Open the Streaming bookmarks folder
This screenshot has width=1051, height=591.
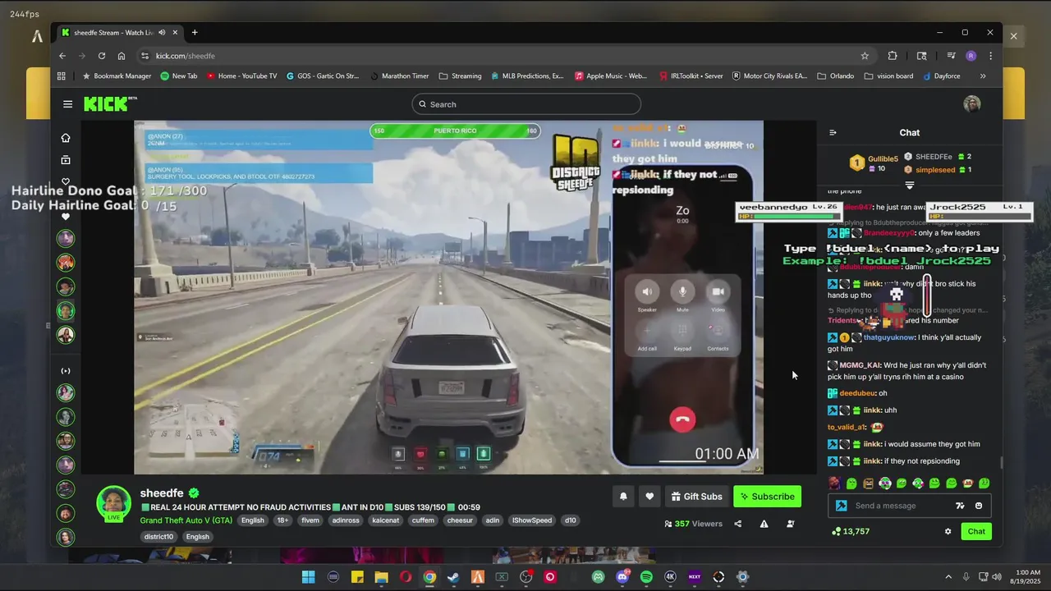point(461,76)
